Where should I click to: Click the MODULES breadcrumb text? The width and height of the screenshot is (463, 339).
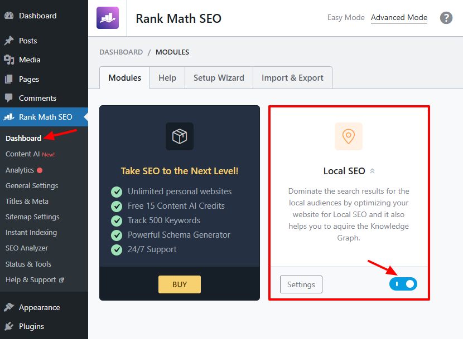click(x=172, y=52)
